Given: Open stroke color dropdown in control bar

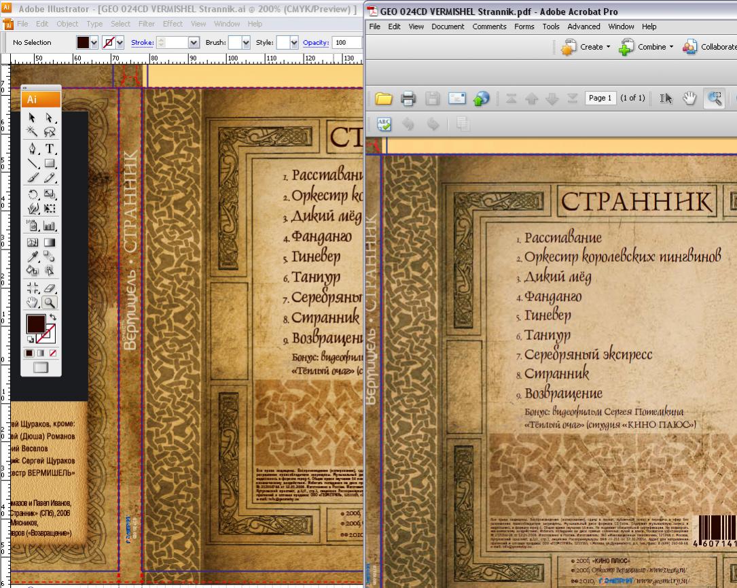Looking at the screenshot, I should [x=120, y=43].
